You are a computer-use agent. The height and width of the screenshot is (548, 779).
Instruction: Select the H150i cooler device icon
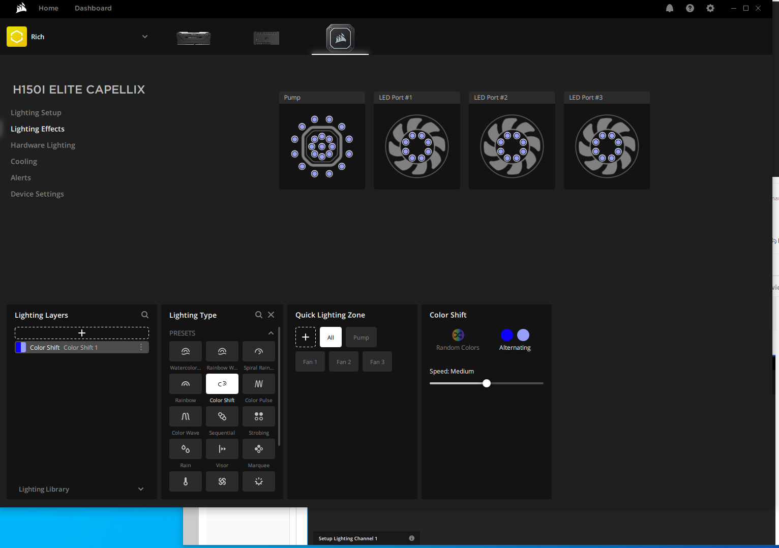[x=340, y=38]
